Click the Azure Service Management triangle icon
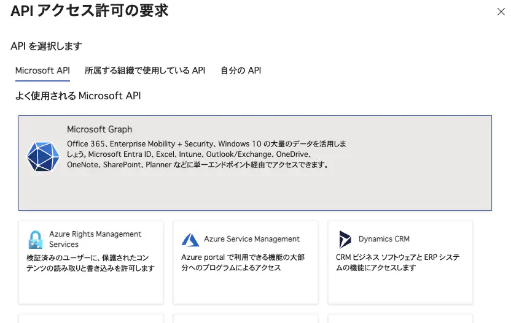The image size is (511, 323). point(190,240)
